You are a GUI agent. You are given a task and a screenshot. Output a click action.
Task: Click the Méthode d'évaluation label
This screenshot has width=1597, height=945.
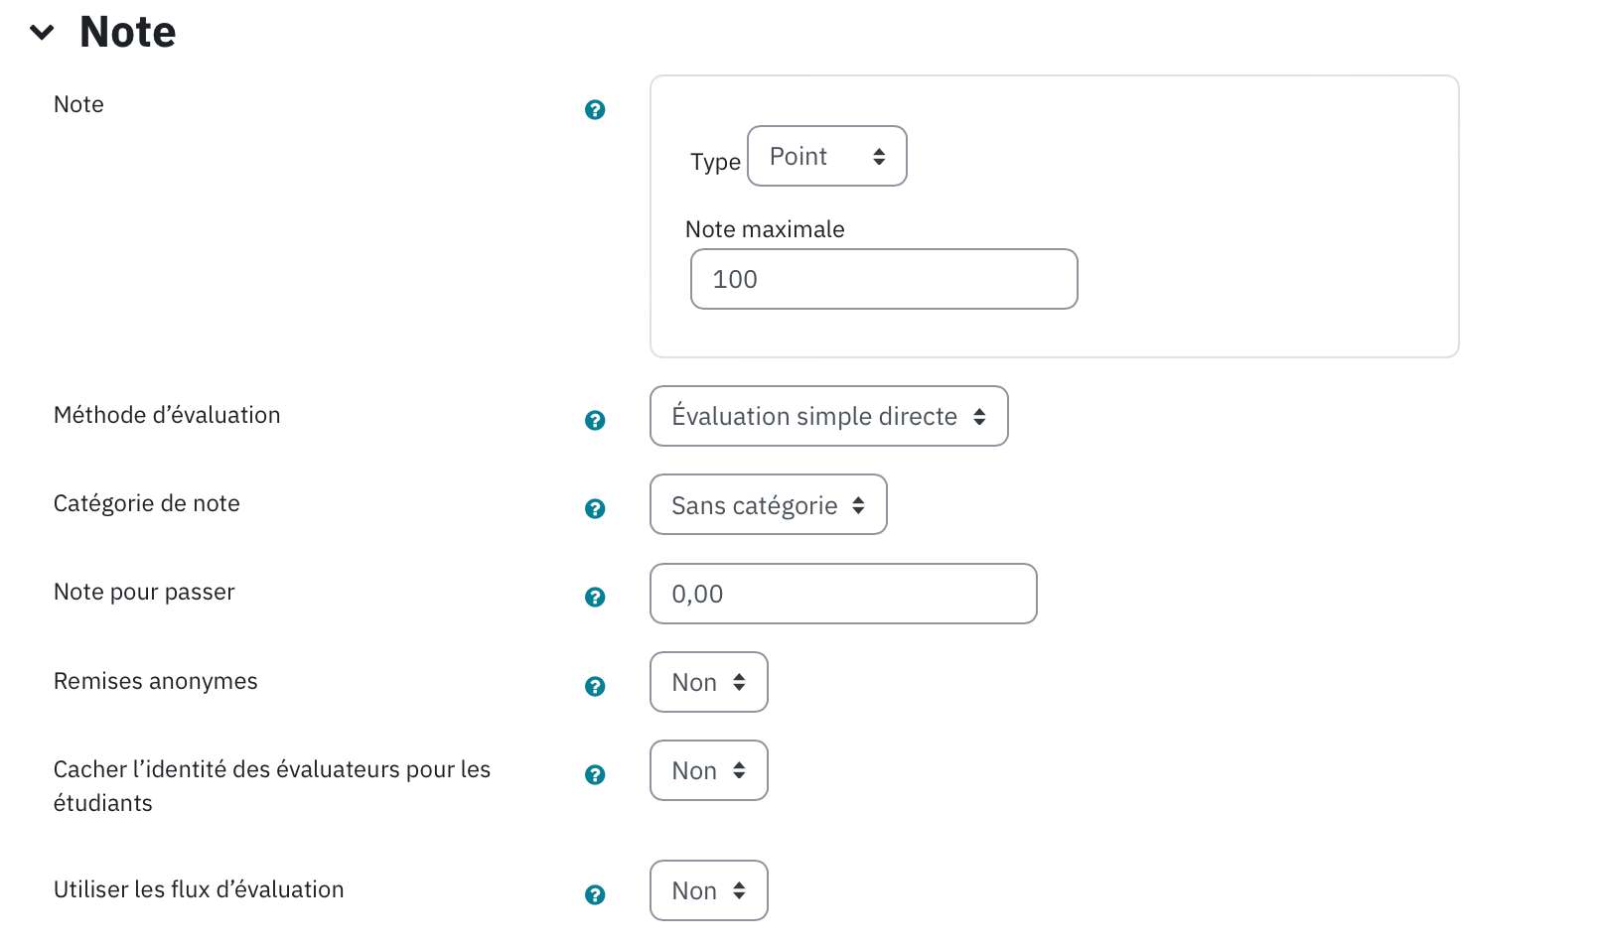tap(167, 415)
